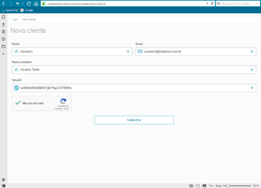Click the browser reload button
Viewport: 261px width, 188px height.
[x=29, y=3]
